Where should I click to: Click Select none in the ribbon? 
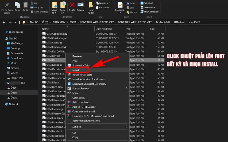148,7
